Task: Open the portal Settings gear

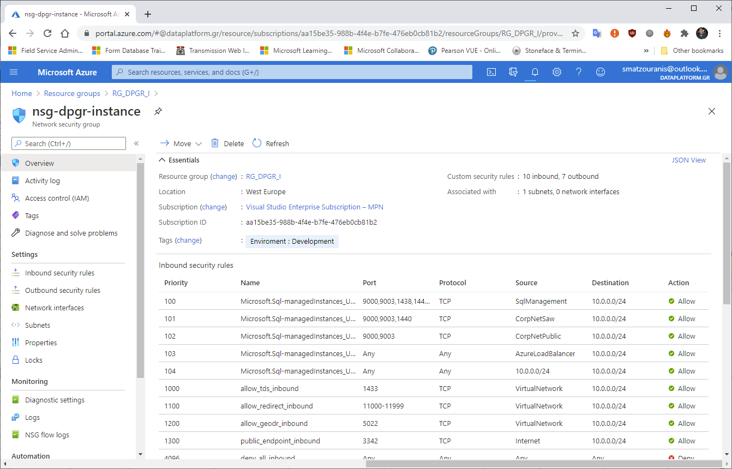Action: 557,71
